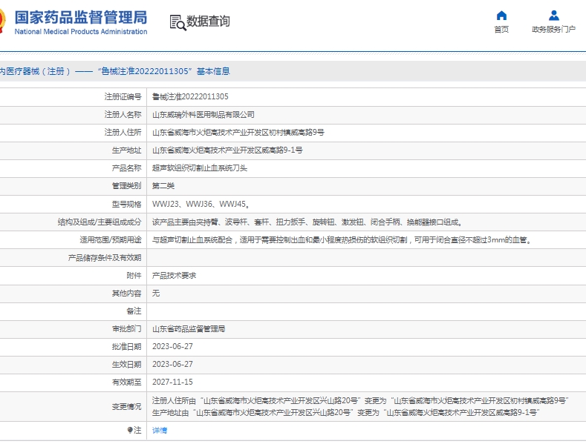Select the 其他内容 value 无
The image size is (586, 444).
(x=156, y=294)
